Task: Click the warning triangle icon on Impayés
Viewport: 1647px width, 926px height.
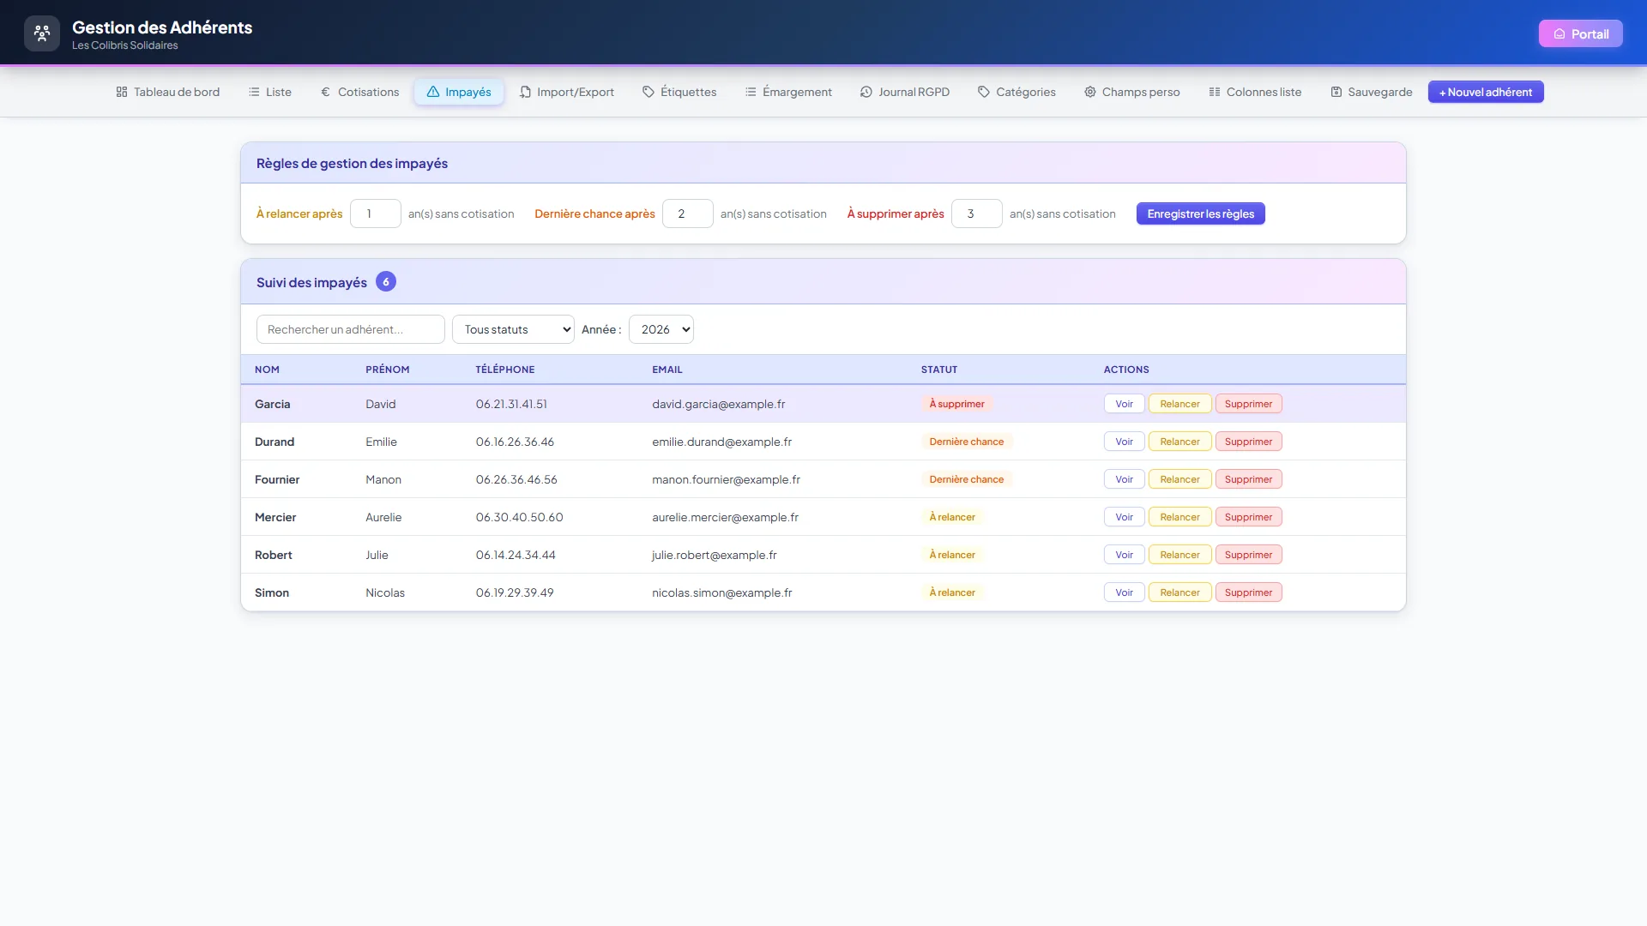Action: (x=433, y=92)
